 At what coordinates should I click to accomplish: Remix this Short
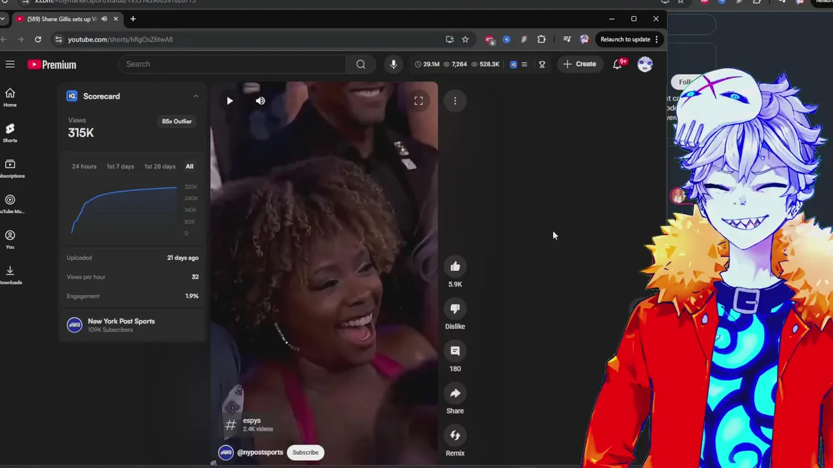coord(455,435)
